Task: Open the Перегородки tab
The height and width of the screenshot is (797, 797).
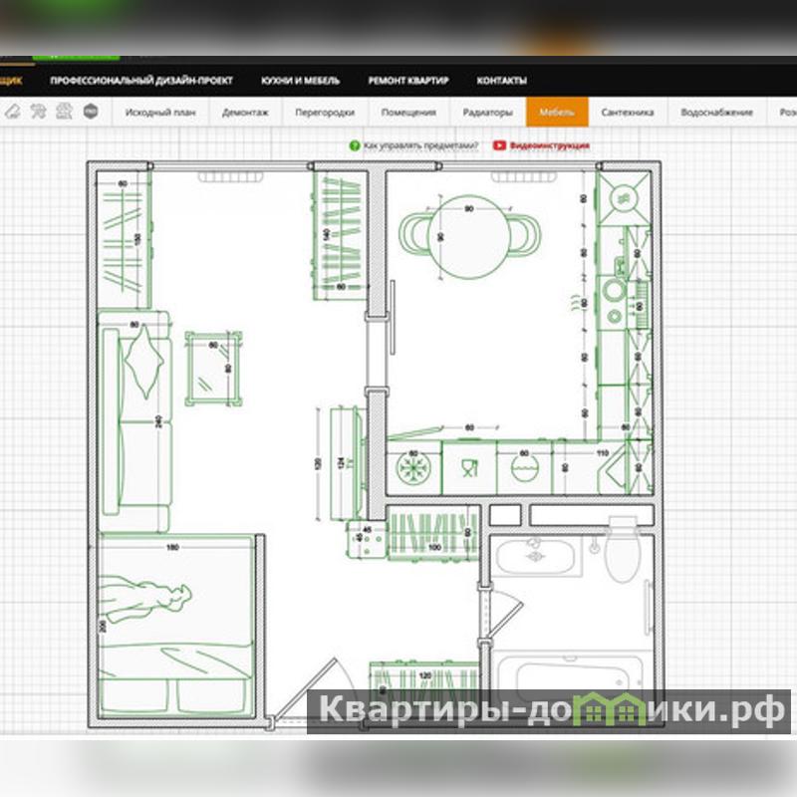Action: pos(325,113)
